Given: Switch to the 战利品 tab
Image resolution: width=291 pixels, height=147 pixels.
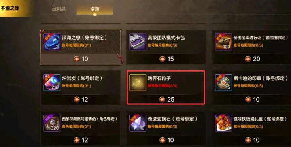Looking at the screenshot, I should [x=59, y=9].
